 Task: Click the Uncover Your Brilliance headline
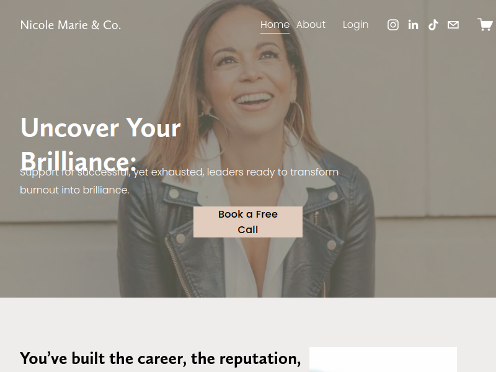[100, 144]
